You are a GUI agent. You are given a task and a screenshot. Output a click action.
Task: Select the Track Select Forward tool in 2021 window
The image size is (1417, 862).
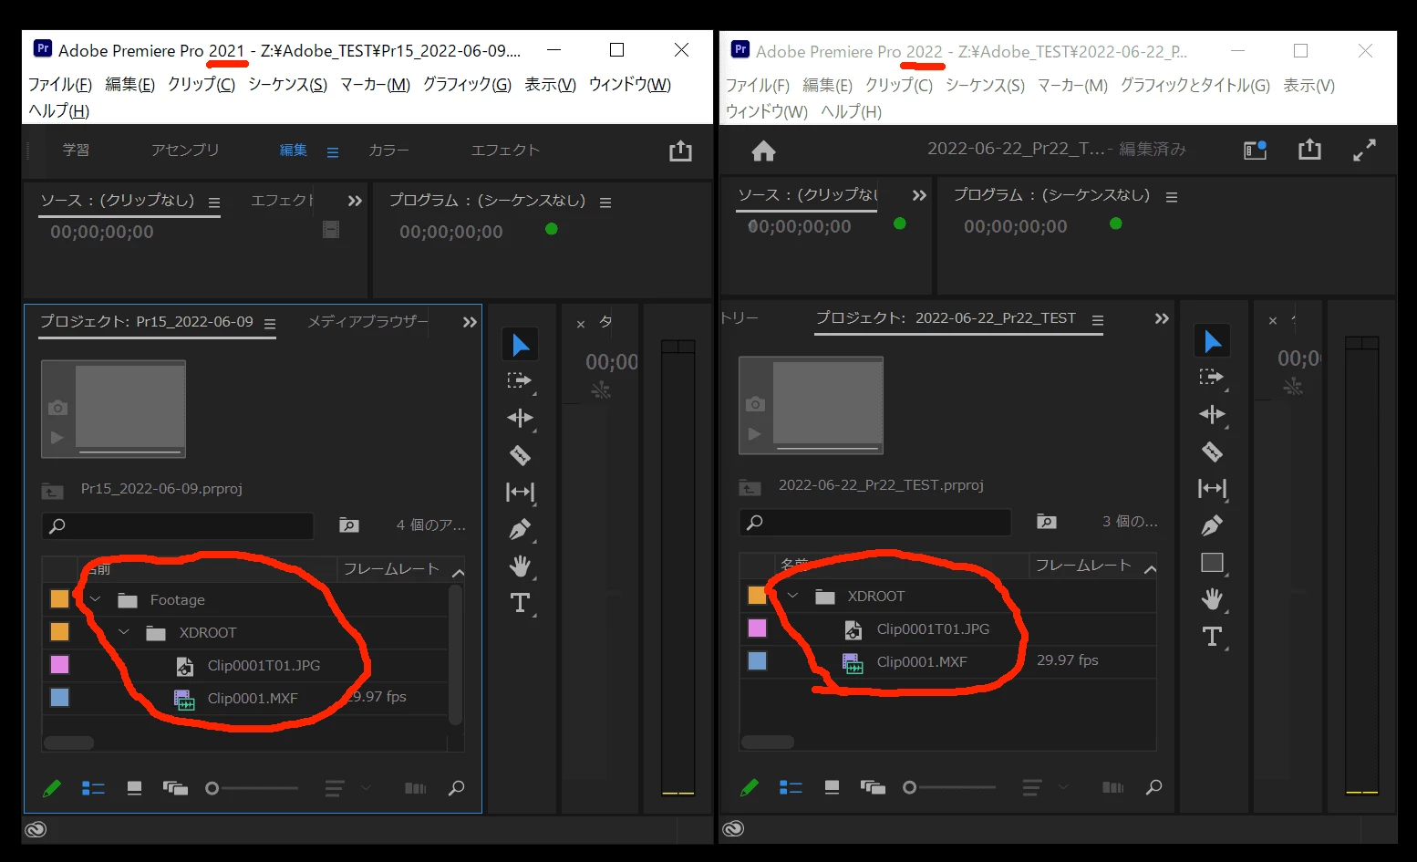[520, 381]
